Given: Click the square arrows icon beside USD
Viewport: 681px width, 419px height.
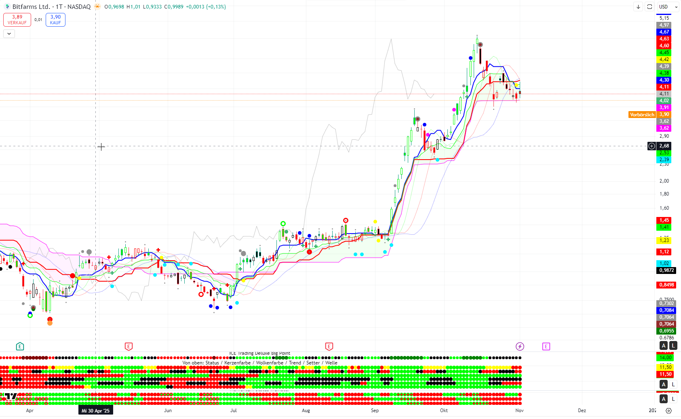Looking at the screenshot, I should coord(649,6).
